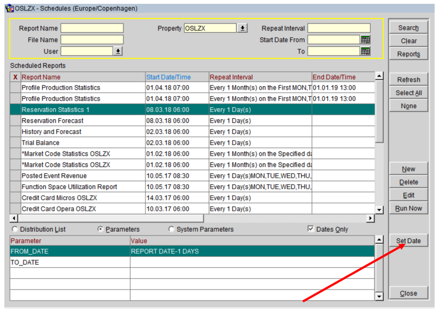This screenshot has height=312, width=439.
Task: Click down arrow of Parameters list scrollbar
Action: [x=379, y=297]
